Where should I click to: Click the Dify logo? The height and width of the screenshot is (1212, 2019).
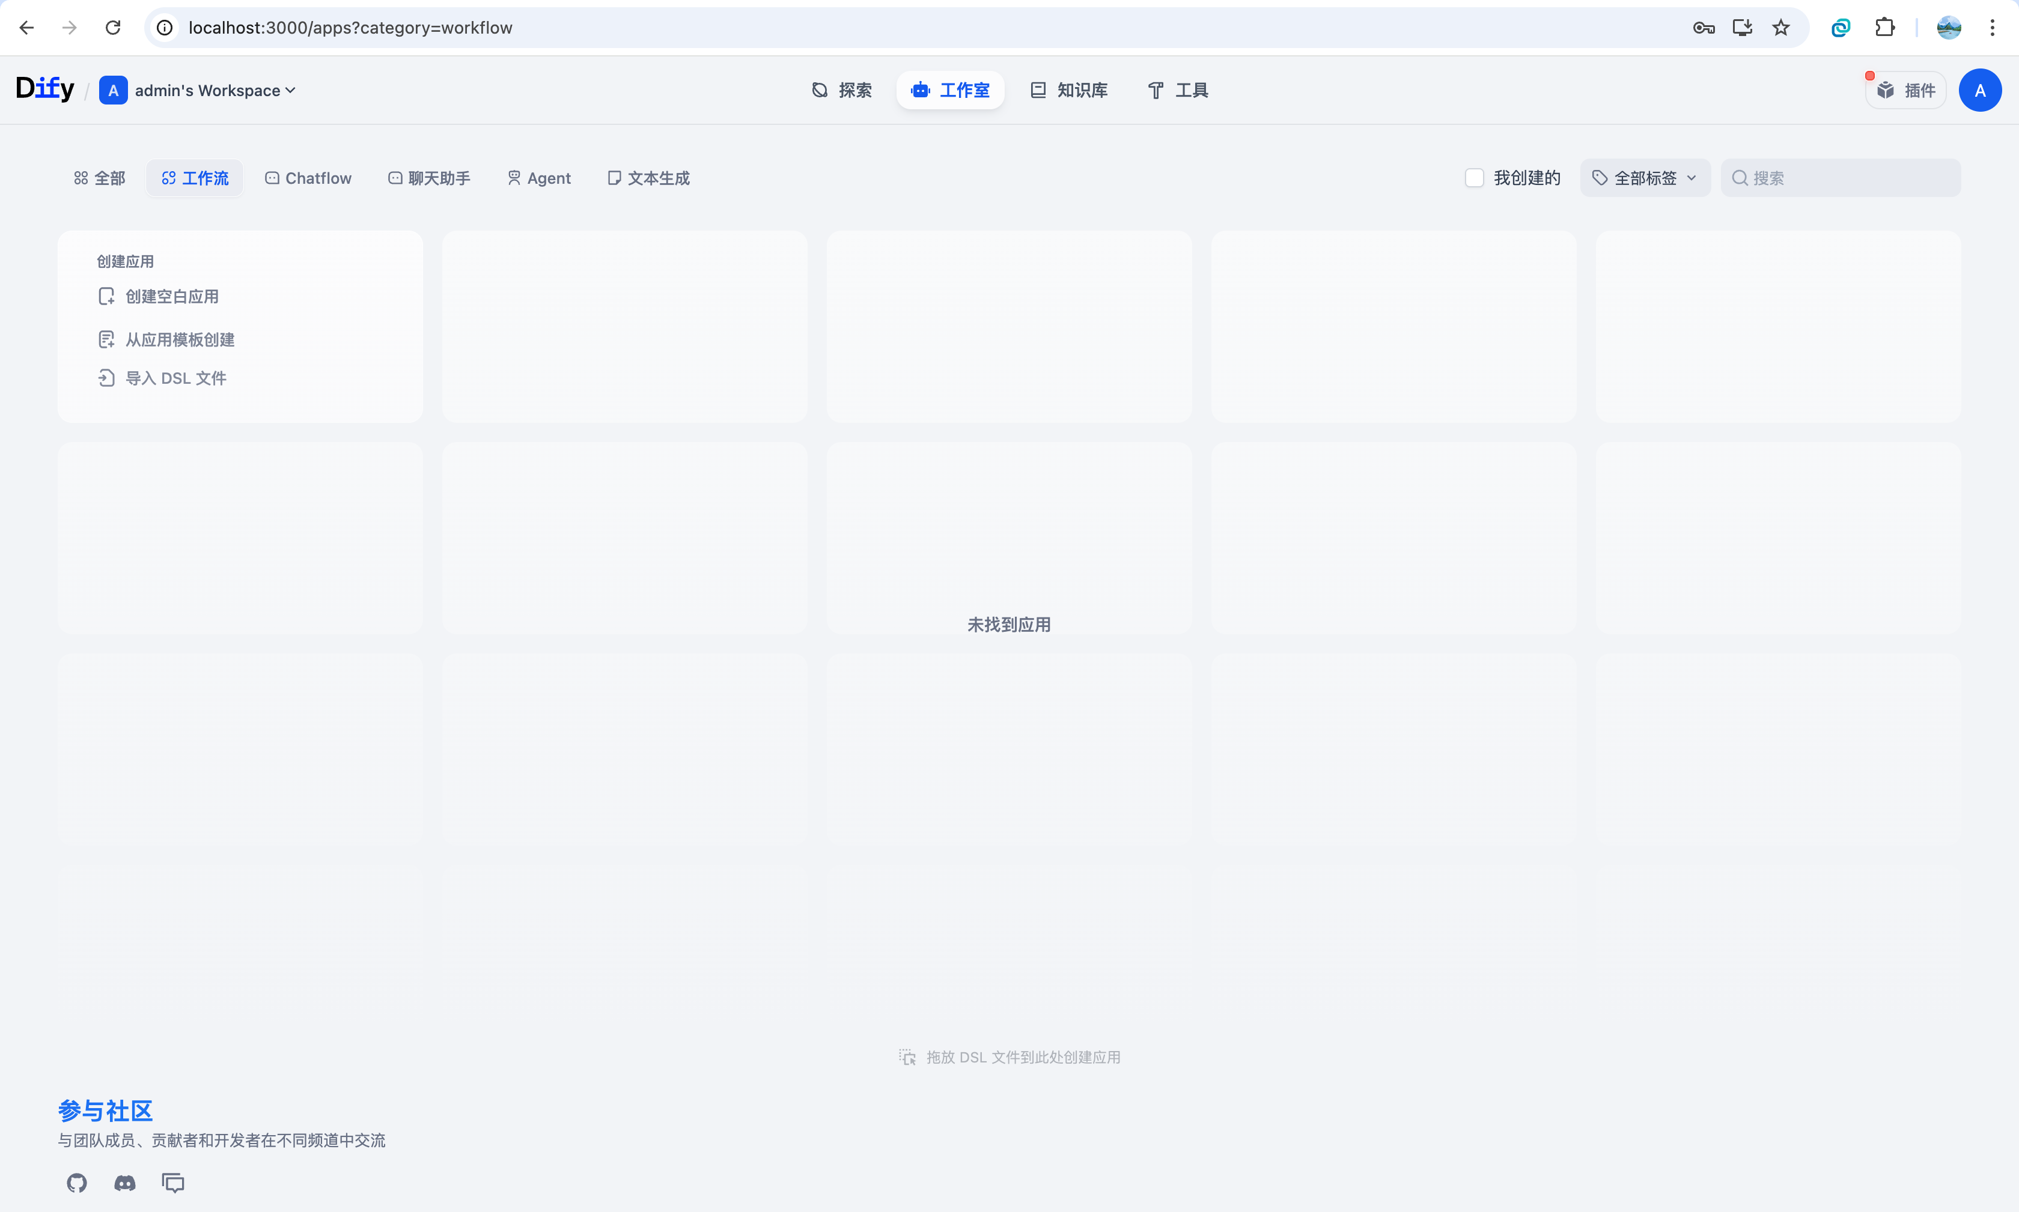coord(45,88)
